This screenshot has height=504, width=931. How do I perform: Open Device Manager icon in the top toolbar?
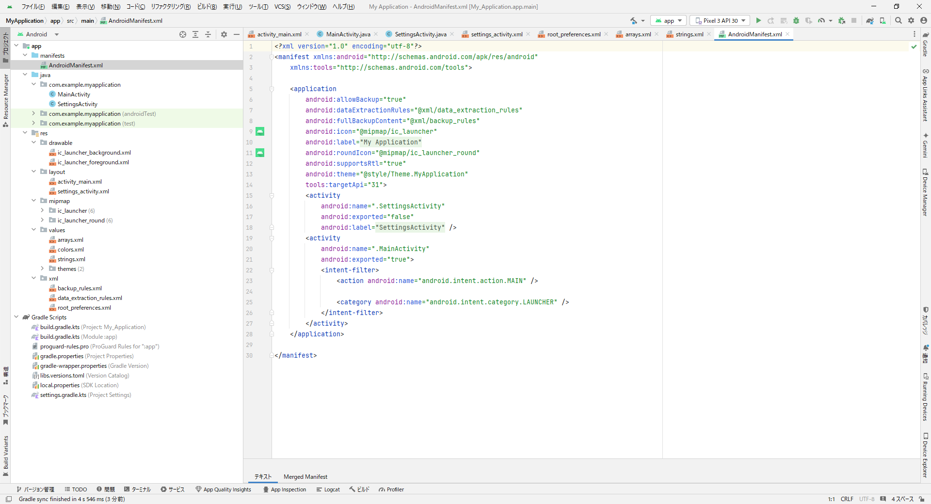(x=883, y=20)
